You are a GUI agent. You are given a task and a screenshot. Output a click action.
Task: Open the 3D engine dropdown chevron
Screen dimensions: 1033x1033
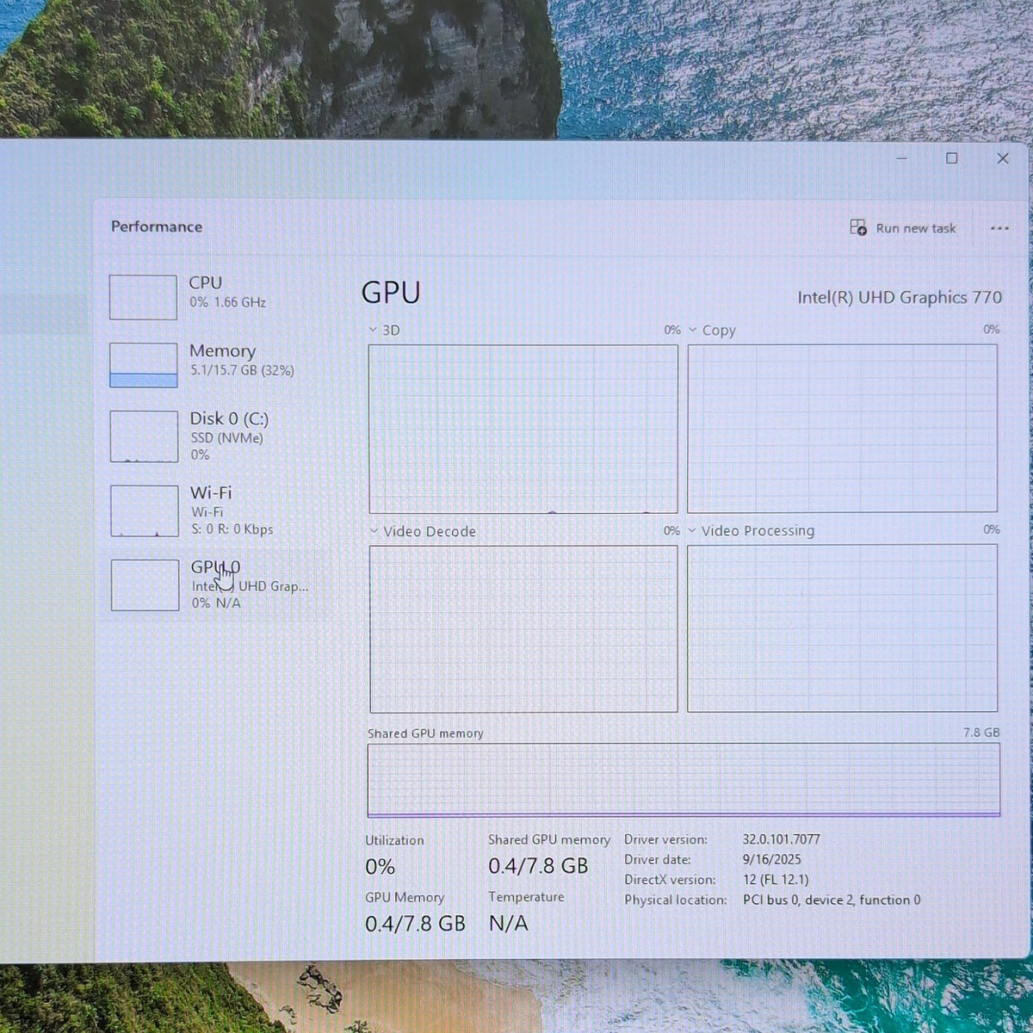pos(373,330)
